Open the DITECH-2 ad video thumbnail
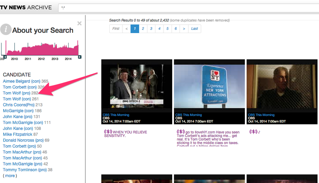 coord(137,86)
